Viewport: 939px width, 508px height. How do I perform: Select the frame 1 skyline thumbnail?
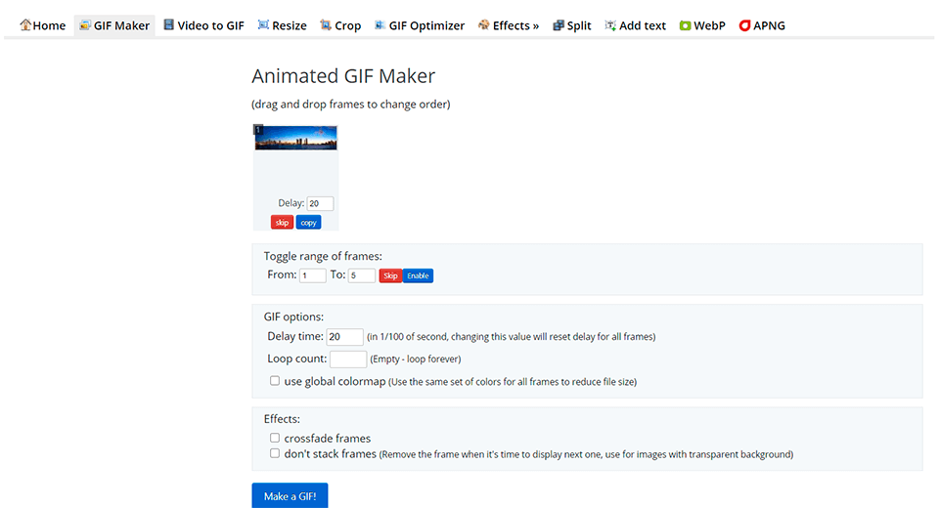point(295,138)
